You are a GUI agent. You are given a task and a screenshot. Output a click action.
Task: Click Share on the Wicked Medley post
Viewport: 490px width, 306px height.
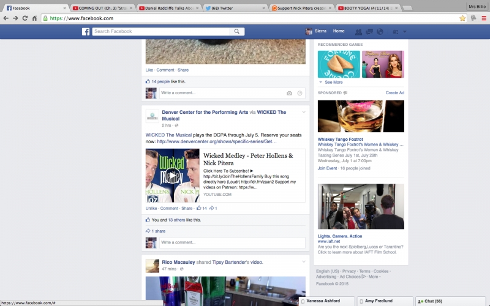[x=187, y=208]
